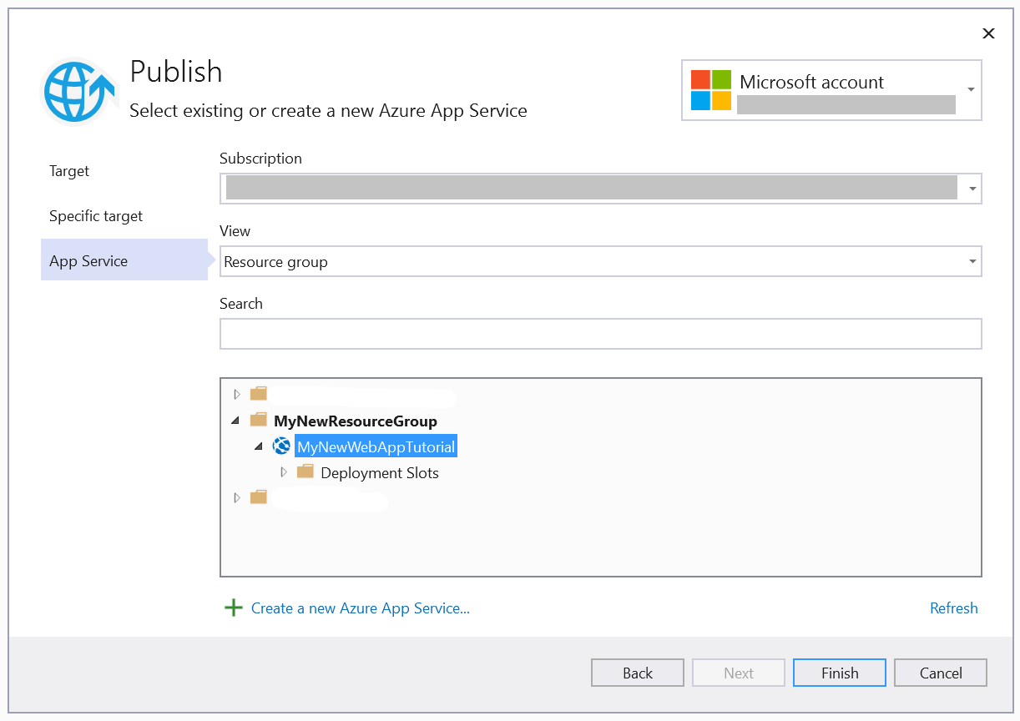Open the Microsoft account dropdown arrow
1020x721 pixels.
click(970, 89)
